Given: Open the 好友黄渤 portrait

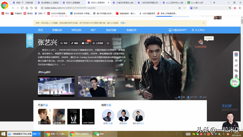Looking at the screenshot, I should [123, 115].
